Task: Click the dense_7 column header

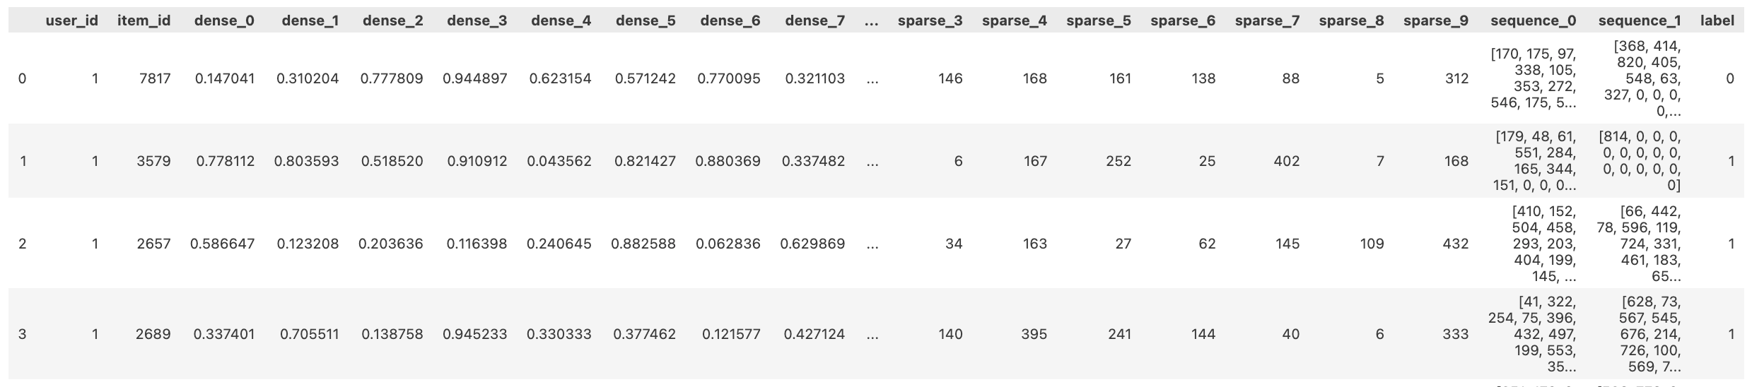Action: 814,20
